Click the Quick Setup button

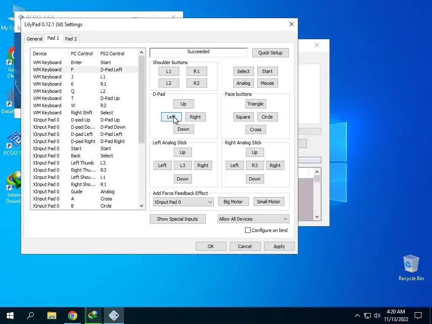pos(270,53)
